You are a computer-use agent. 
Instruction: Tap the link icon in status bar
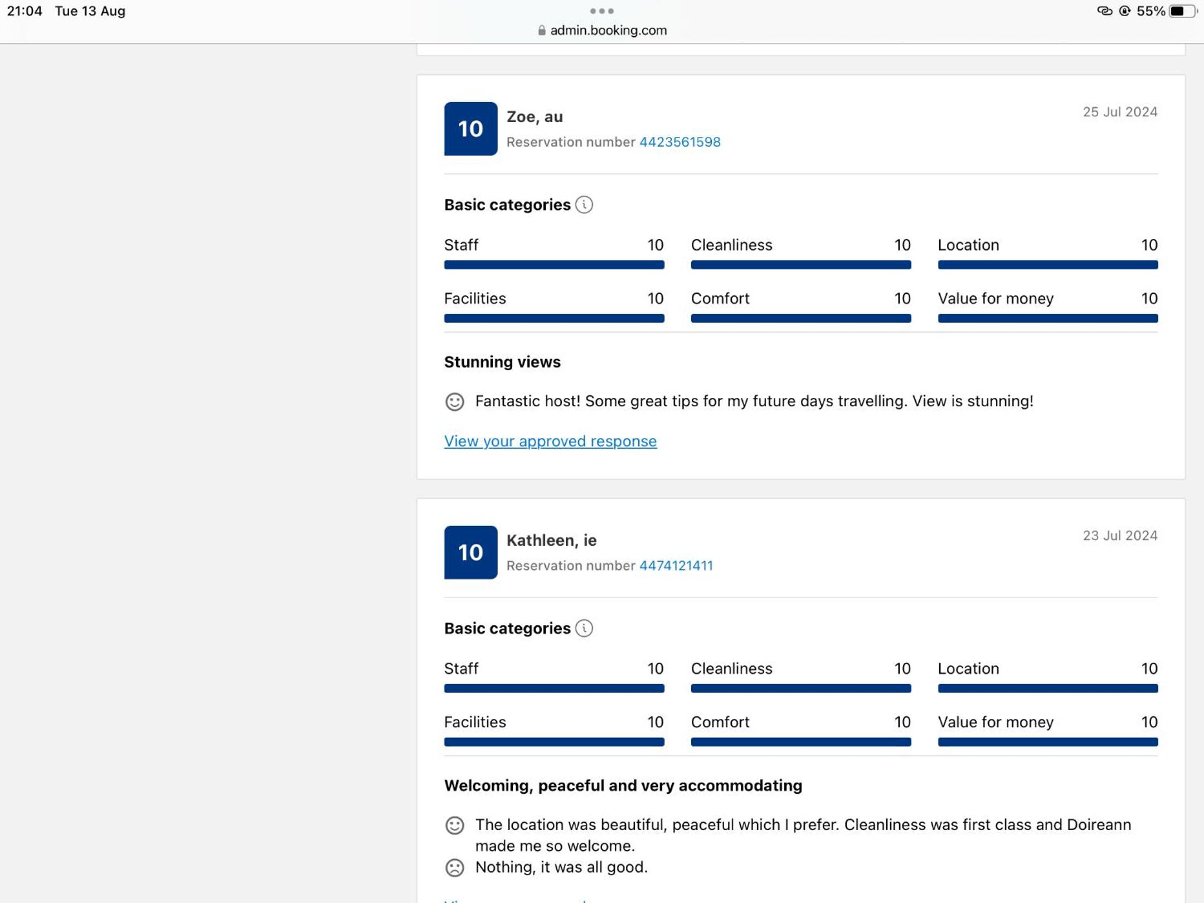[x=1104, y=11]
